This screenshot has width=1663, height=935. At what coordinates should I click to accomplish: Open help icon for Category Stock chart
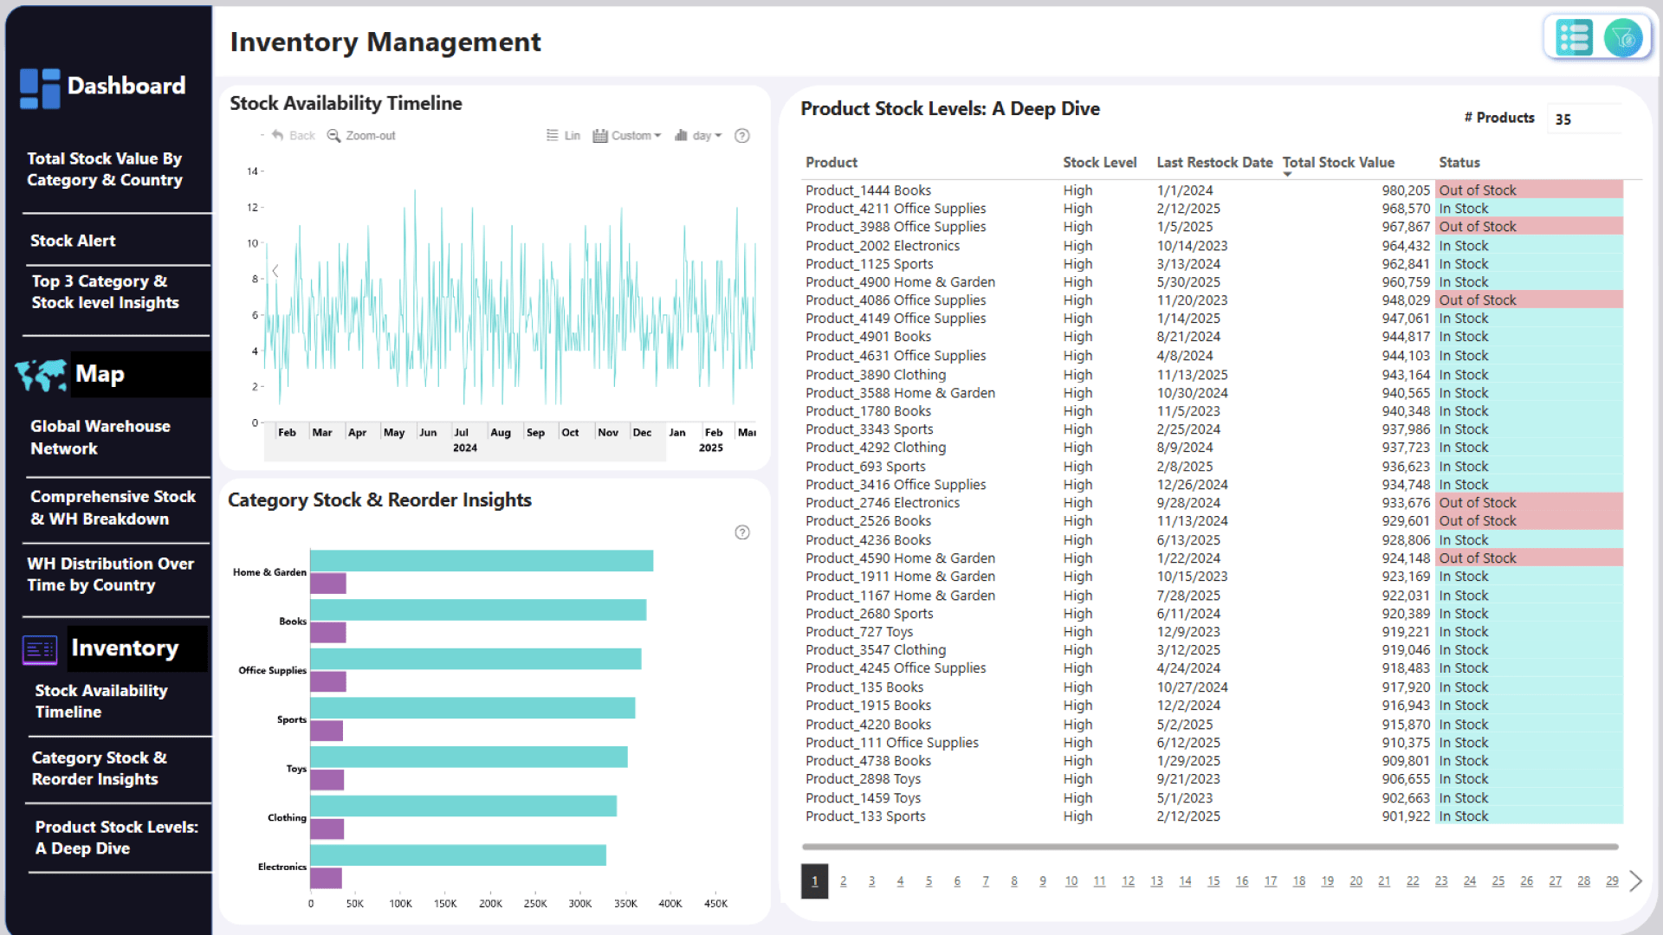(x=742, y=532)
